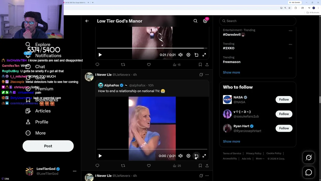Enable picture-in-picture on the 0:21 / 0:21 video
Screen dimensions: 321x181
pyautogui.click(x=196, y=55)
